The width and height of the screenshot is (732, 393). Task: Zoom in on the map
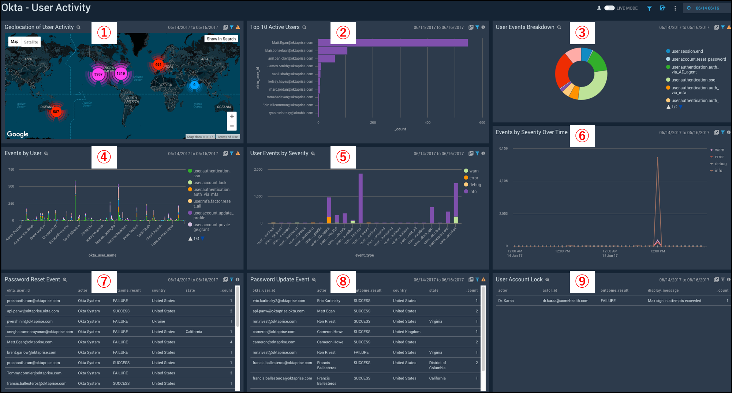(232, 116)
